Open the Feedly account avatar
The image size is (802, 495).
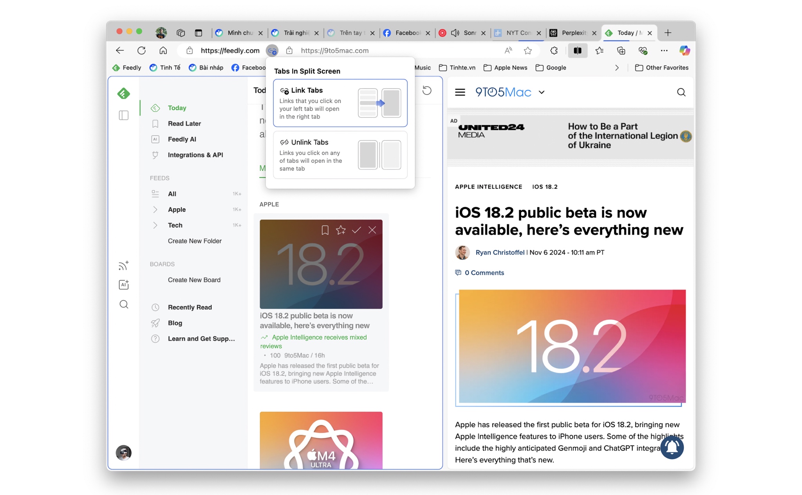pyautogui.click(x=123, y=453)
